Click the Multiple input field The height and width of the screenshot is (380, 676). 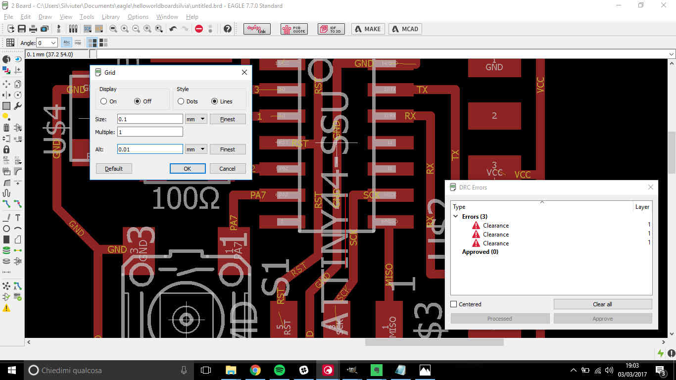tap(150, 132)
